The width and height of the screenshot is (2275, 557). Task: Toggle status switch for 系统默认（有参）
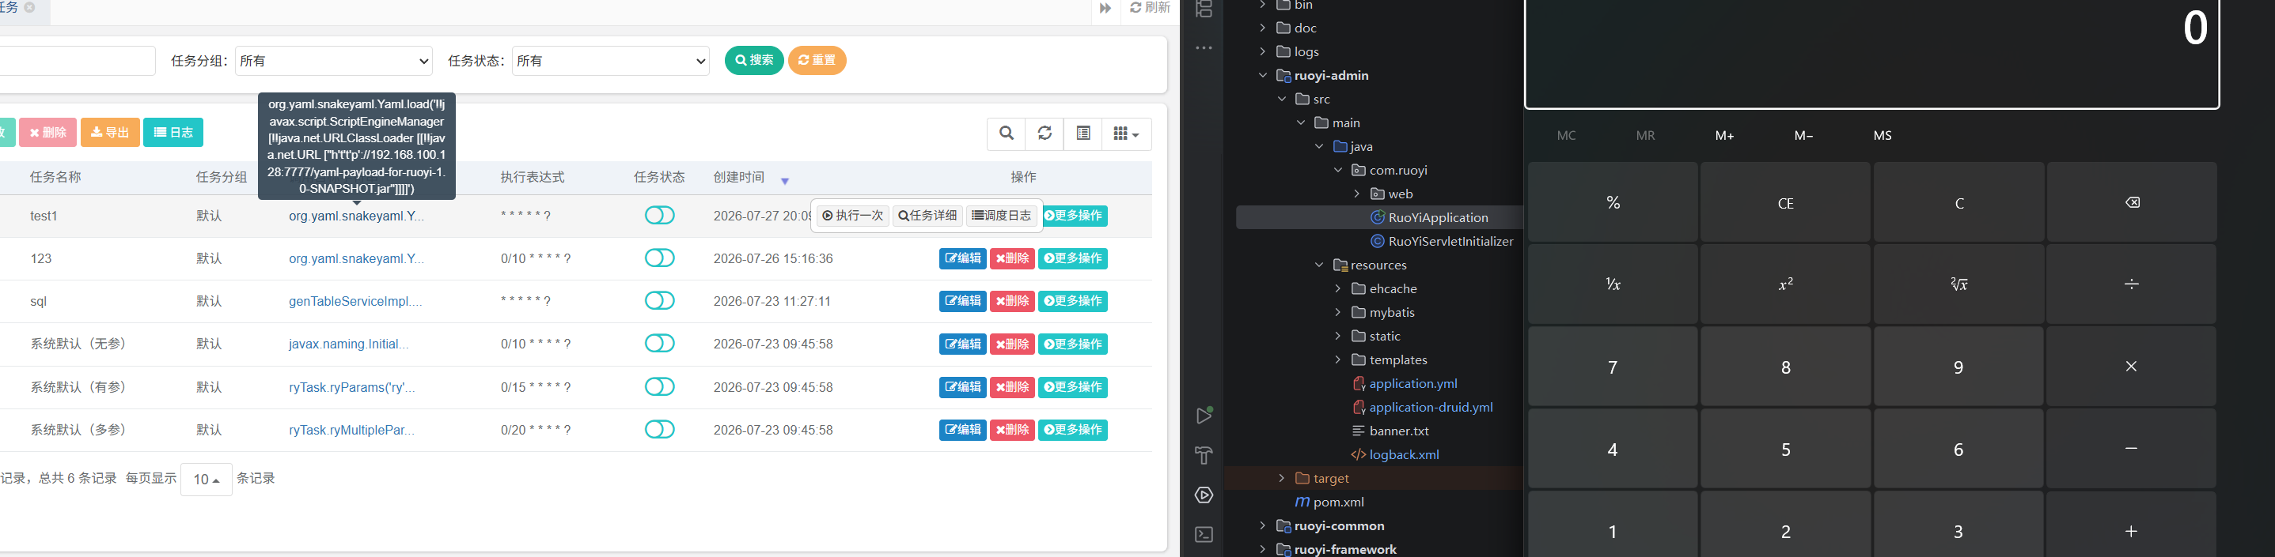[x=660, y=387]
